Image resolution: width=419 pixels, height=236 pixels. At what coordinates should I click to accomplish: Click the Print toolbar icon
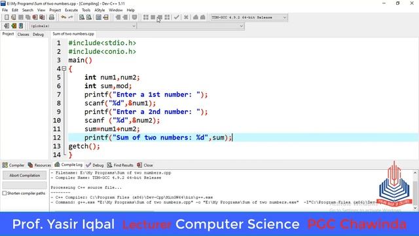point(52,17)
